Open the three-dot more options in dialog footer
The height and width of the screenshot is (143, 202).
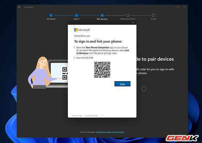[102, 116]
